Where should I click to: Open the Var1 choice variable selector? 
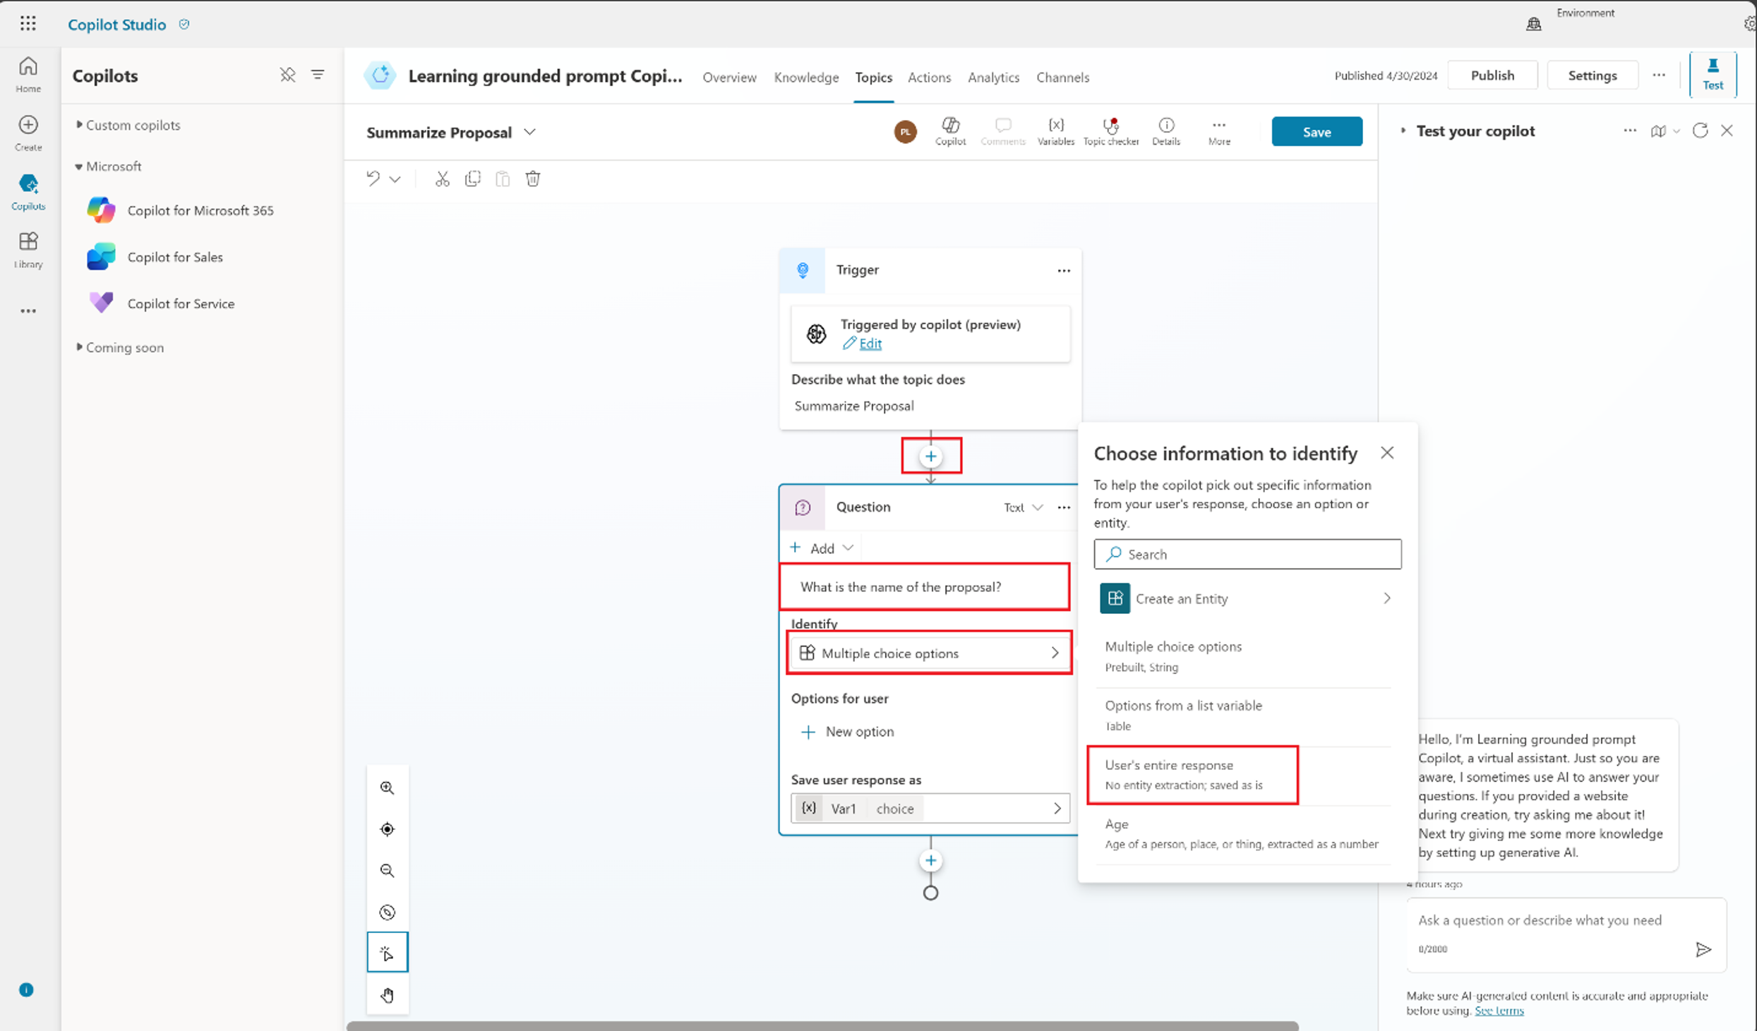pos(930,808)
